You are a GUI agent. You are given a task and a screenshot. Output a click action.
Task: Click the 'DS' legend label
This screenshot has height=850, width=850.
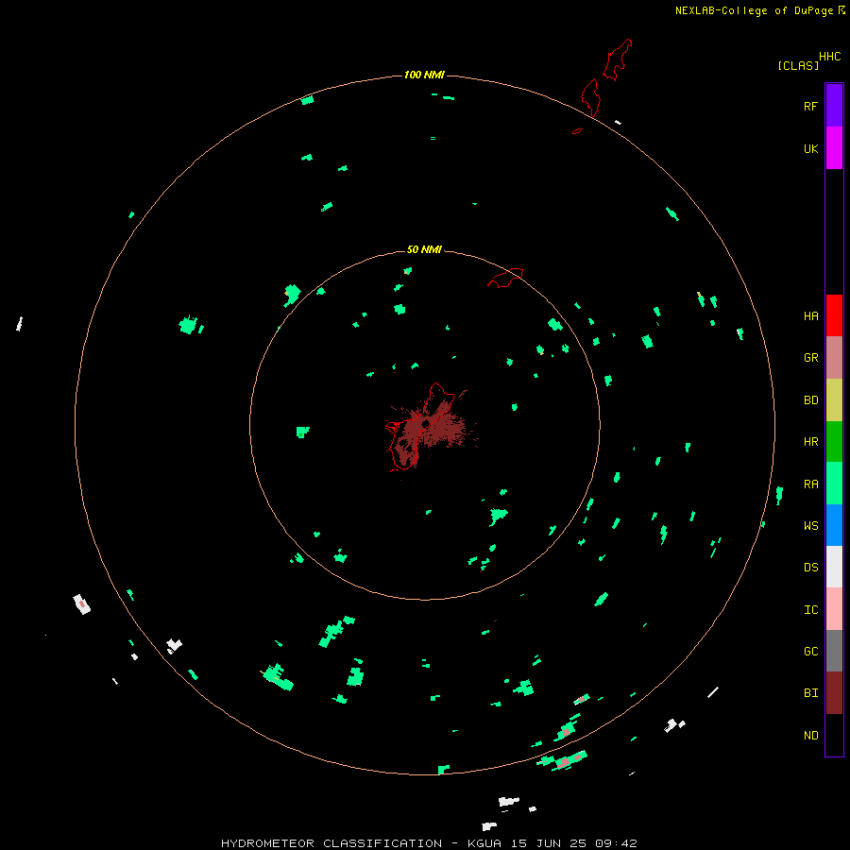tap(810, 568)
